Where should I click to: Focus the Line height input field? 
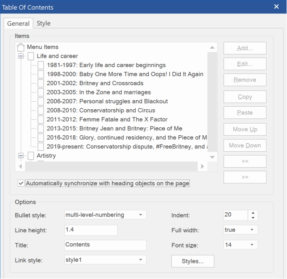[x=91, y=230]
